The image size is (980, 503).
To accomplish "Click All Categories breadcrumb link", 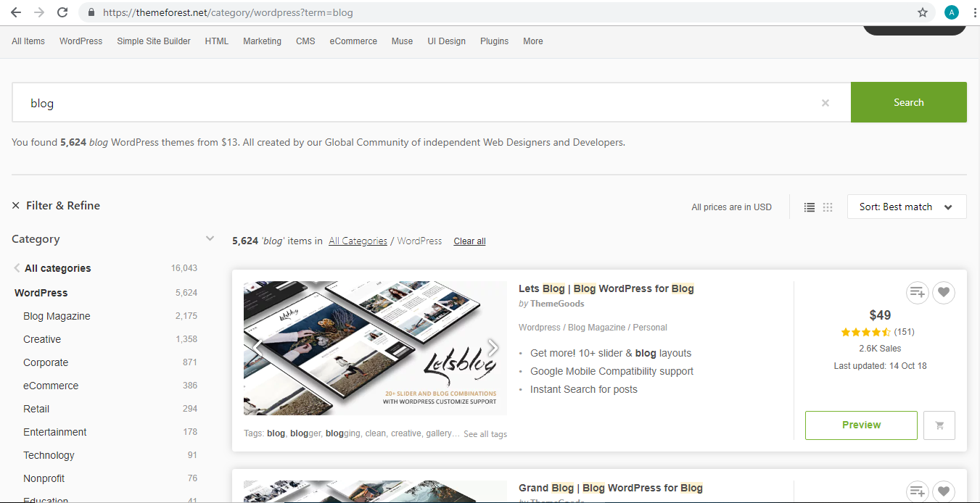I will tap(358, 241).
